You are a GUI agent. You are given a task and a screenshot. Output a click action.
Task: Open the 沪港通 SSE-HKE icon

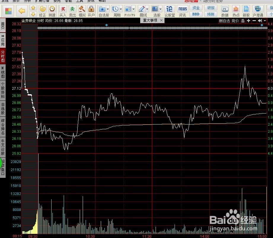tap(258, 11)
